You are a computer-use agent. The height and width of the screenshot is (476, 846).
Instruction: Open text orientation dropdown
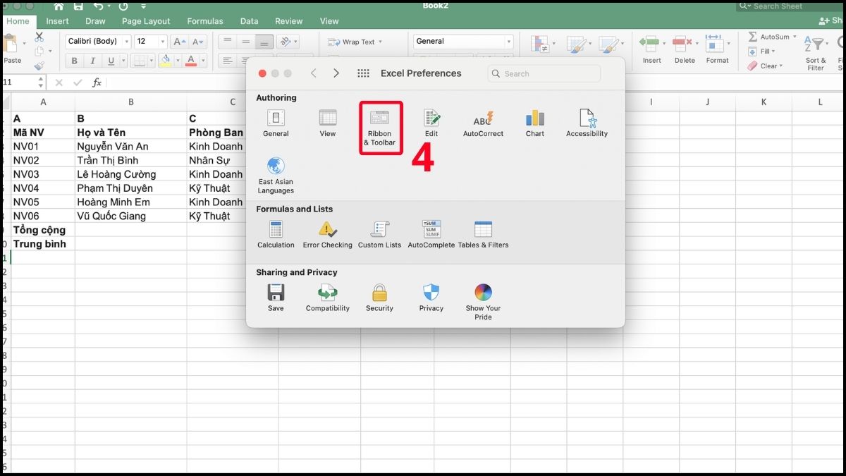pos(288,42)
